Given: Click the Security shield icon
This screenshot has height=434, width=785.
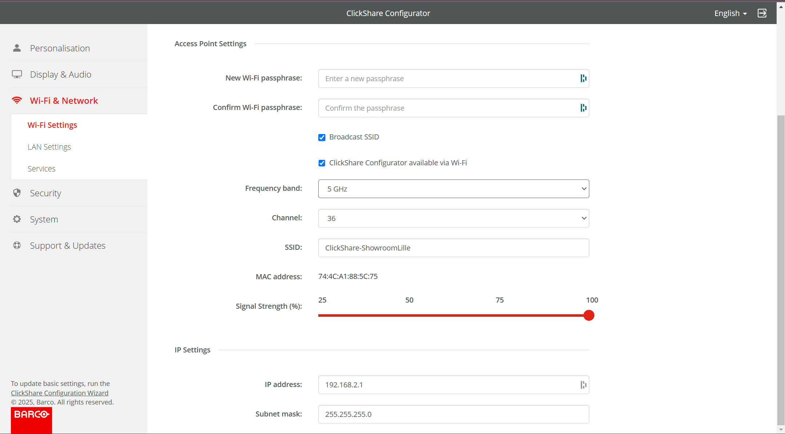Looking at the screenshot, I should pos(17,193).
